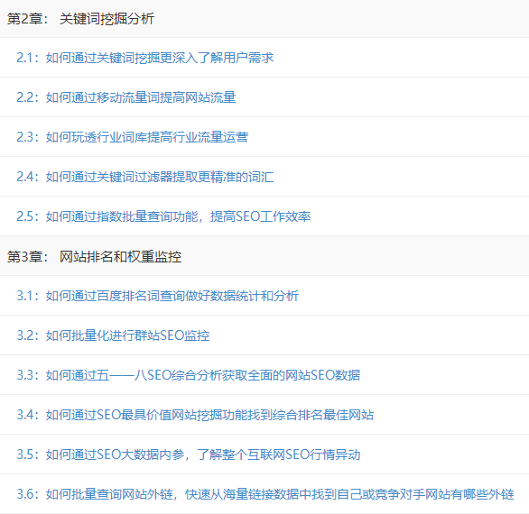Click the '3.4:' number label
The height and width of the screenshot is (514, 529).
pos(28,415)
